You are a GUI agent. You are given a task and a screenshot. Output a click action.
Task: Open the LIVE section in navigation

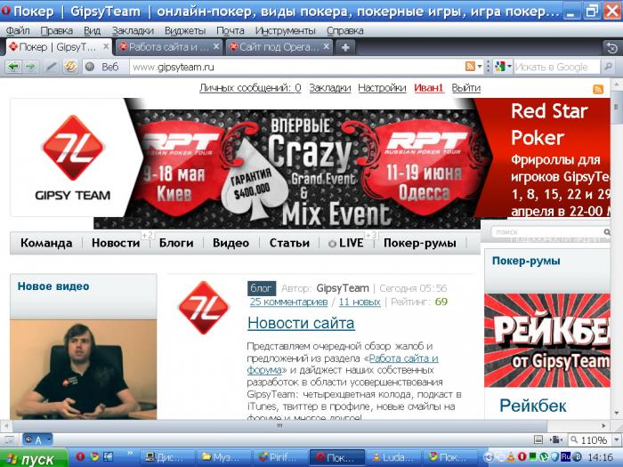tap(345, 243)
